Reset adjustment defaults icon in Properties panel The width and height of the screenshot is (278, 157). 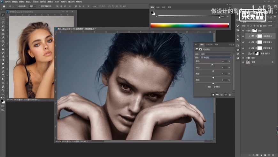pos(221,95)
